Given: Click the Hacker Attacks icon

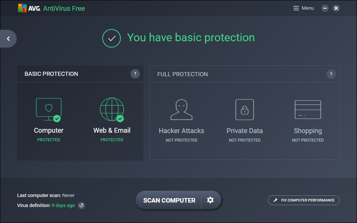Looking at the screenshot, I should coord(181,109).
